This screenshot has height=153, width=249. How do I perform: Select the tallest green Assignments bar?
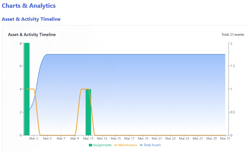click(27, 90)
